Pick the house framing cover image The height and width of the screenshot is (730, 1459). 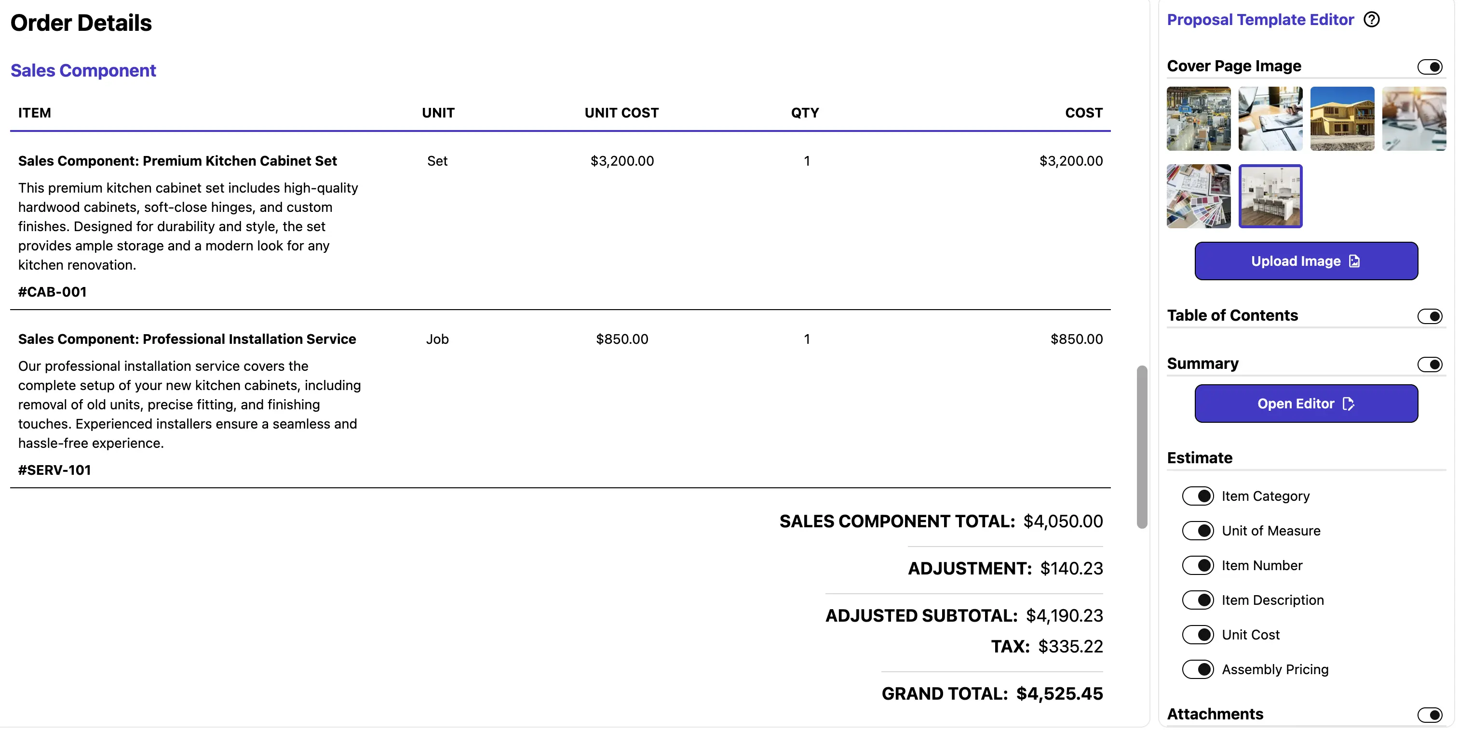[1342, 119]
